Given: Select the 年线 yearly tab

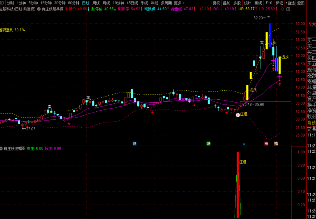Looking at the screenshot, I should point(155,3).
